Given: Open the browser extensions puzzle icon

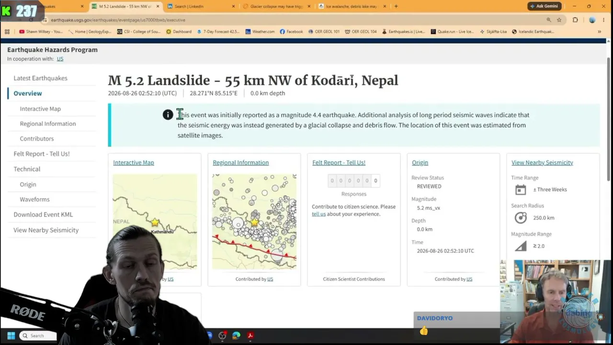Looking at the screenshot, I should tap(575, 20).
